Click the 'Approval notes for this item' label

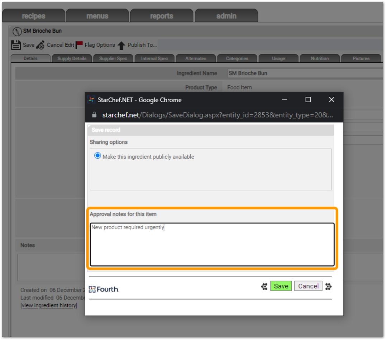(x=123, y=214)
